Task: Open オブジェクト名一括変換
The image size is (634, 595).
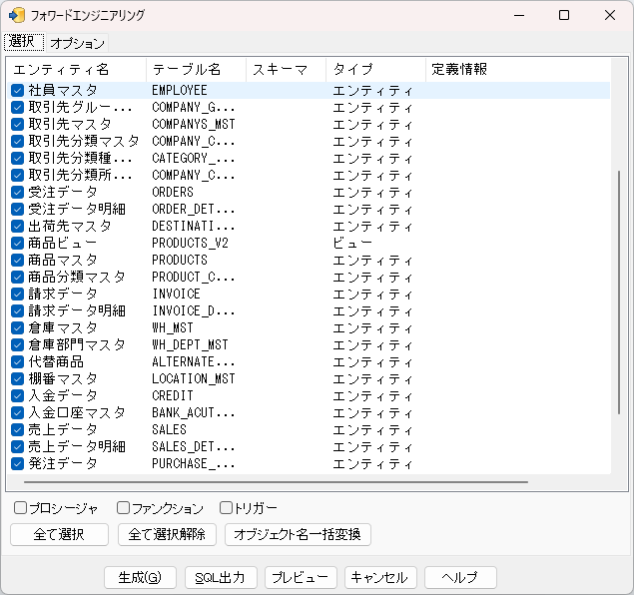Action: (298, 534)
